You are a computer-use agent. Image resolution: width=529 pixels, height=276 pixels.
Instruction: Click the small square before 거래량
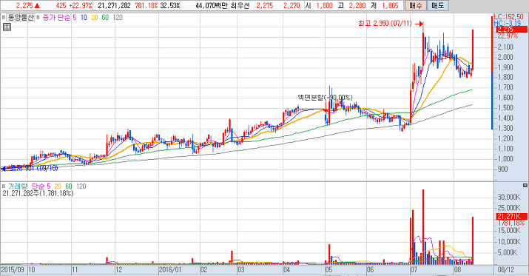click(4, 186)
